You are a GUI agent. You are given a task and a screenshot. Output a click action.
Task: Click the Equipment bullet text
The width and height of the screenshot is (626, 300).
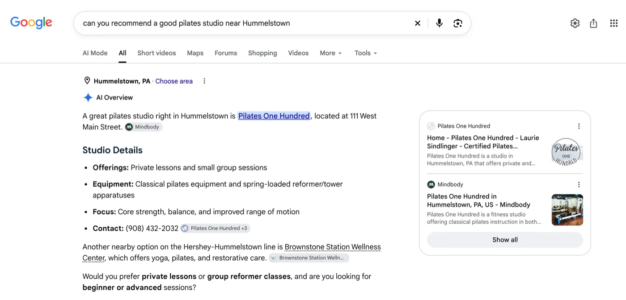pos(218,189)
